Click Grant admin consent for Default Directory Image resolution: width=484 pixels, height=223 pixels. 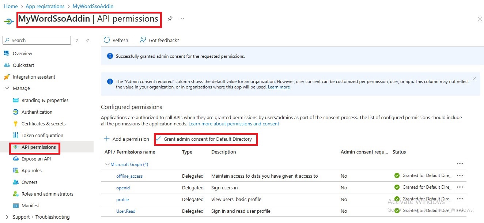click(208, 139)
